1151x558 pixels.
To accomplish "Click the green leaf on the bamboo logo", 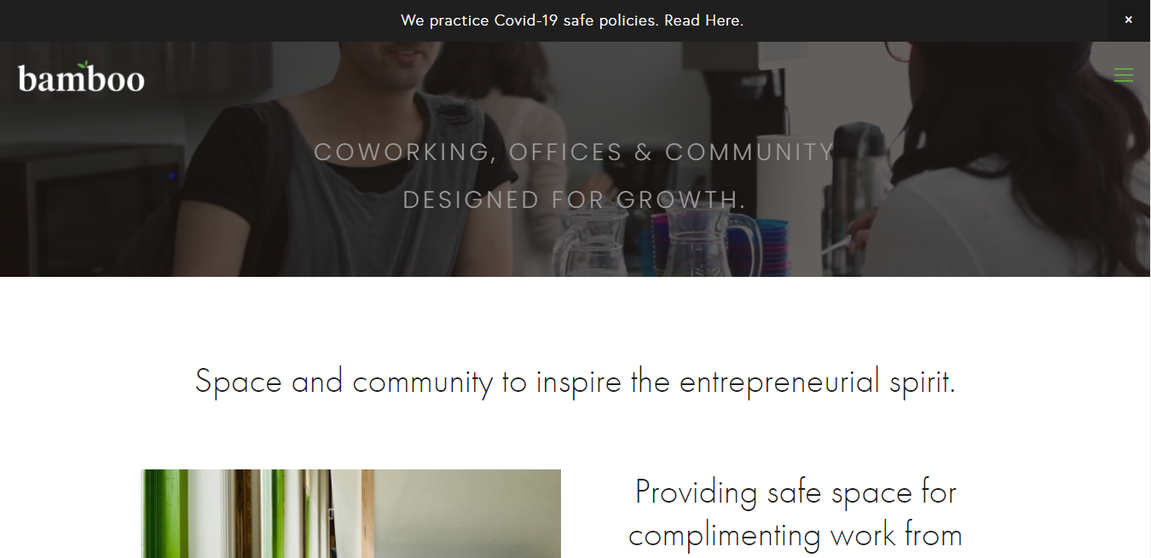I will click(x=83, y=66).
